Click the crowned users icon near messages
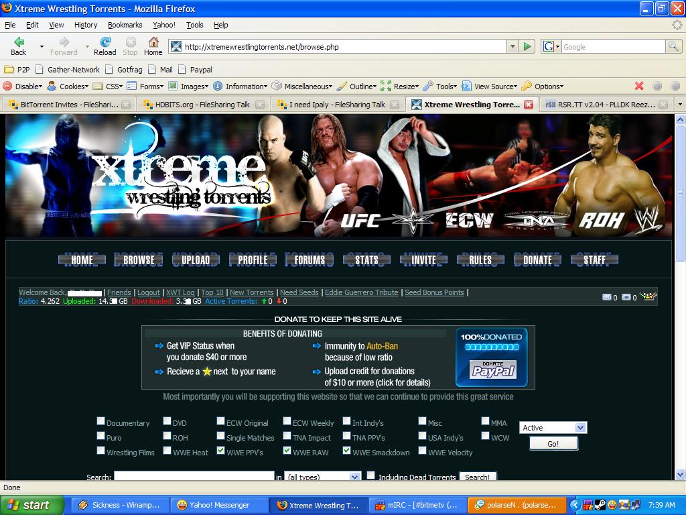This screenshot has height=515, width=686. 648,296
